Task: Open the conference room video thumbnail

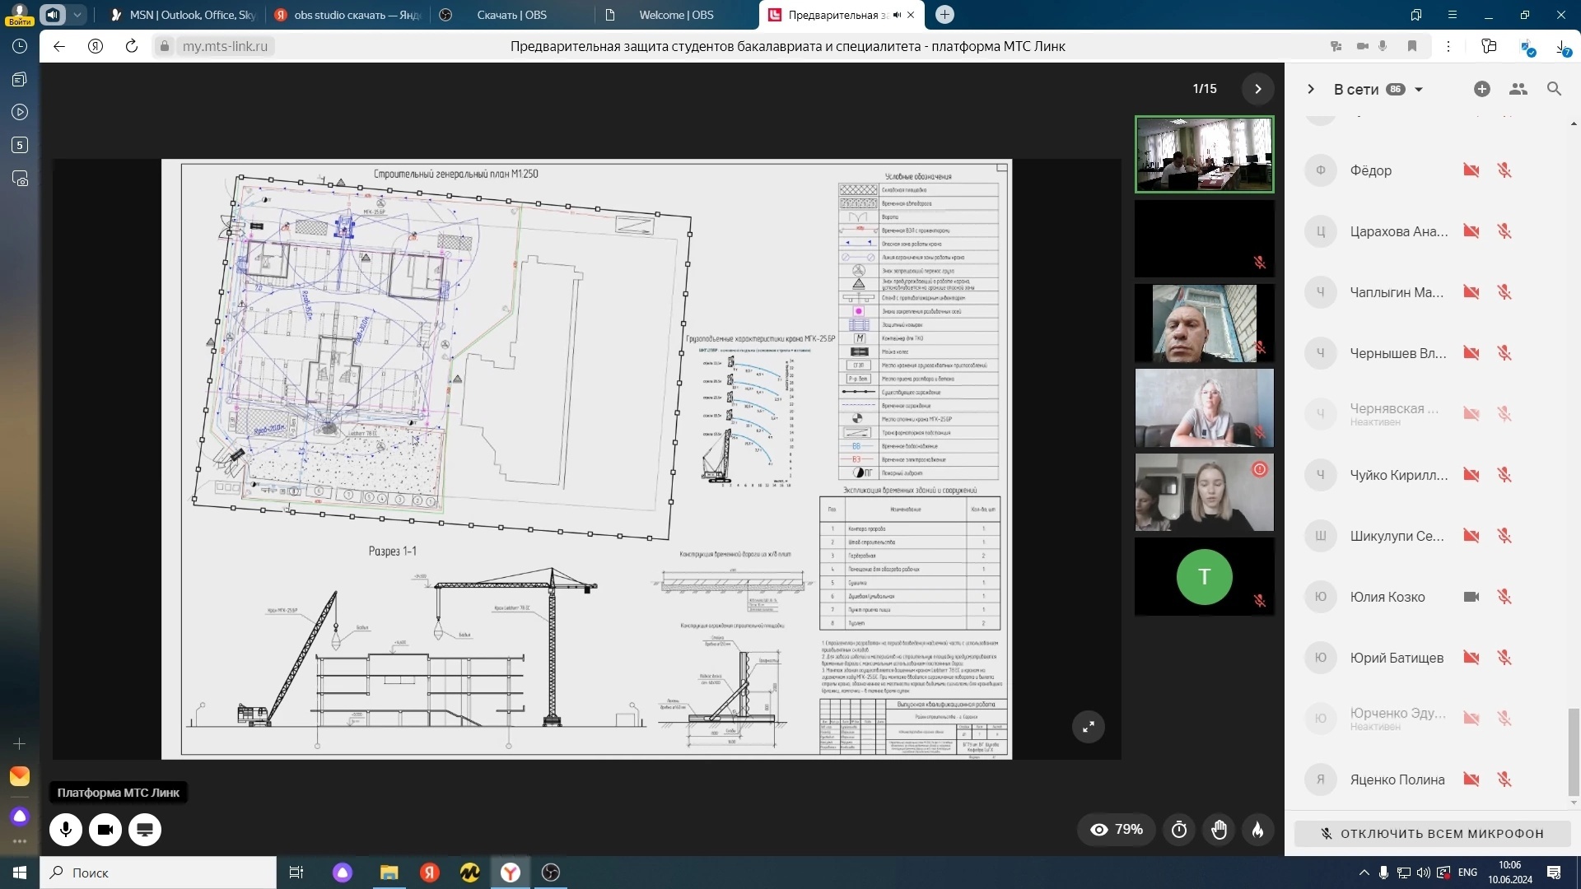Action: tap(1204, 155)
